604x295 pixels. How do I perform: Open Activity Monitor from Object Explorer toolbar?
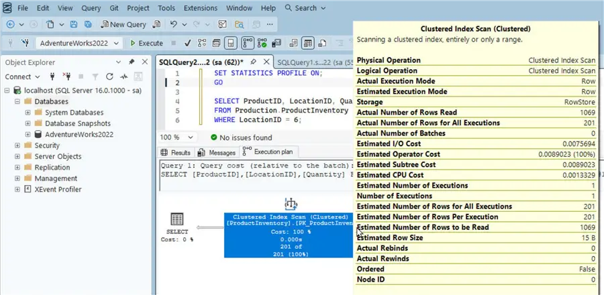pos(123,76)
